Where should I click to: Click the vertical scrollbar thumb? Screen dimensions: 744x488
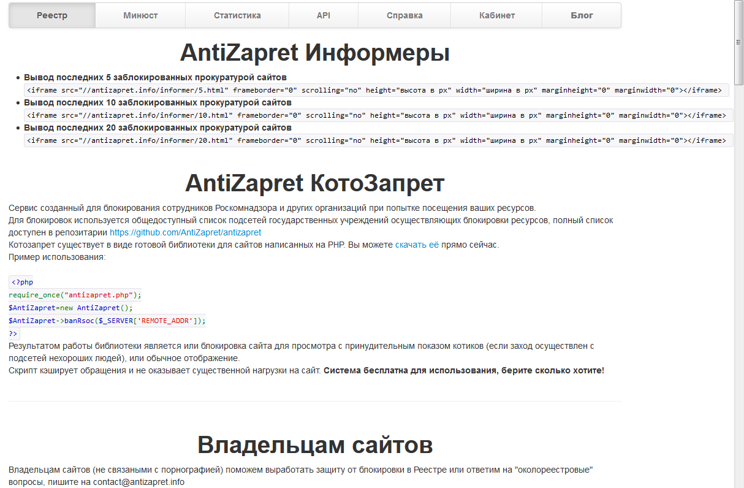point(738,43)
